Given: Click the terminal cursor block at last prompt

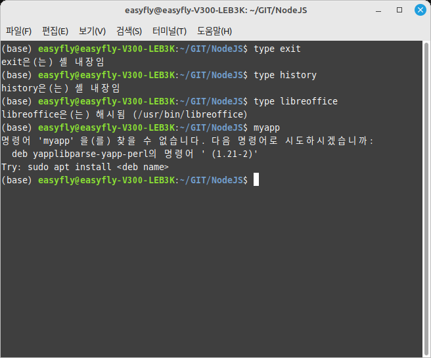Looking at the screenshot, I should pyautogui.click(x=256, y=179).
